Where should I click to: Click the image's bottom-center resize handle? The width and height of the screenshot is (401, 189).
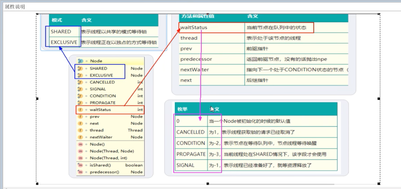tap(208, 184)
